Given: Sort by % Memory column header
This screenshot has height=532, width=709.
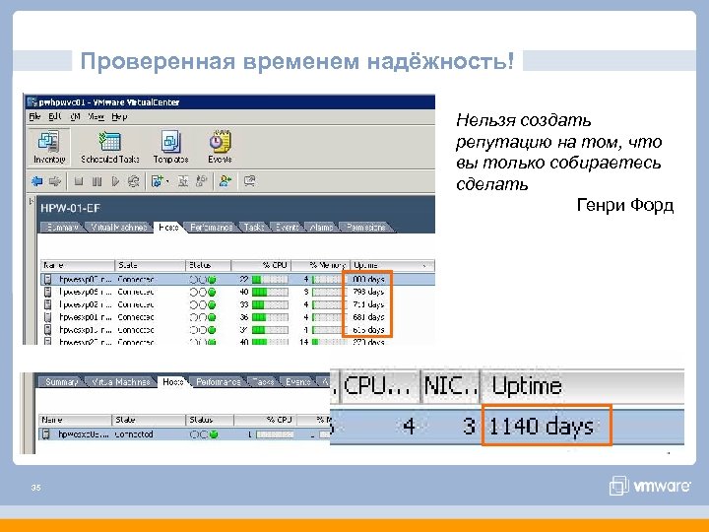Looking at the screenshot, I should pos(321,266).
